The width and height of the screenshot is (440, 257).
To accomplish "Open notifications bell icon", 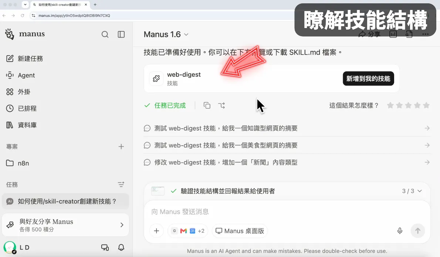I will point(121,247).
